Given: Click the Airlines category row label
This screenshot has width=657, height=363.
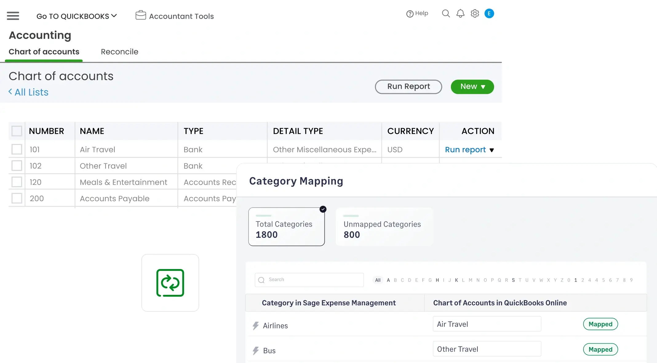Looking at the screenshot, I should 275,326.
